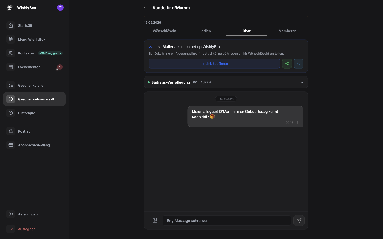Go back using the arrow beside Kaddo fir d'Mamm
The width and height of the screenshot is (383, 239).
pyautogui.click(x=145, y=8)
